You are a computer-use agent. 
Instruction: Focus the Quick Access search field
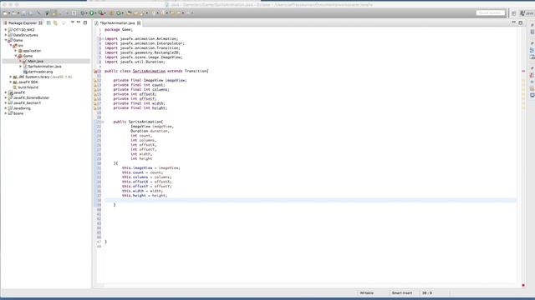click(491, 13)
